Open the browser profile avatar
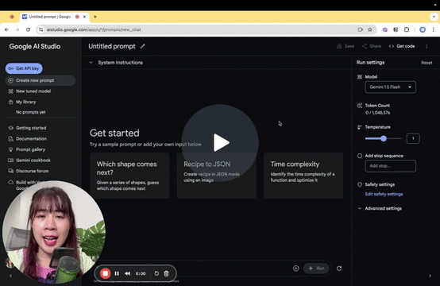 (x=423, y=29)
